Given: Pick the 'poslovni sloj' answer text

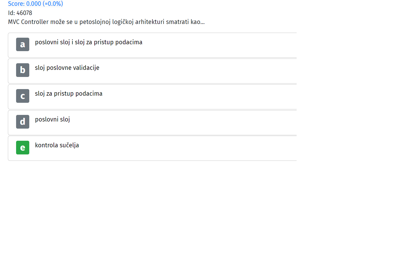Looking at the screenshot, I should pyautogui.click(x=52, y=119).
